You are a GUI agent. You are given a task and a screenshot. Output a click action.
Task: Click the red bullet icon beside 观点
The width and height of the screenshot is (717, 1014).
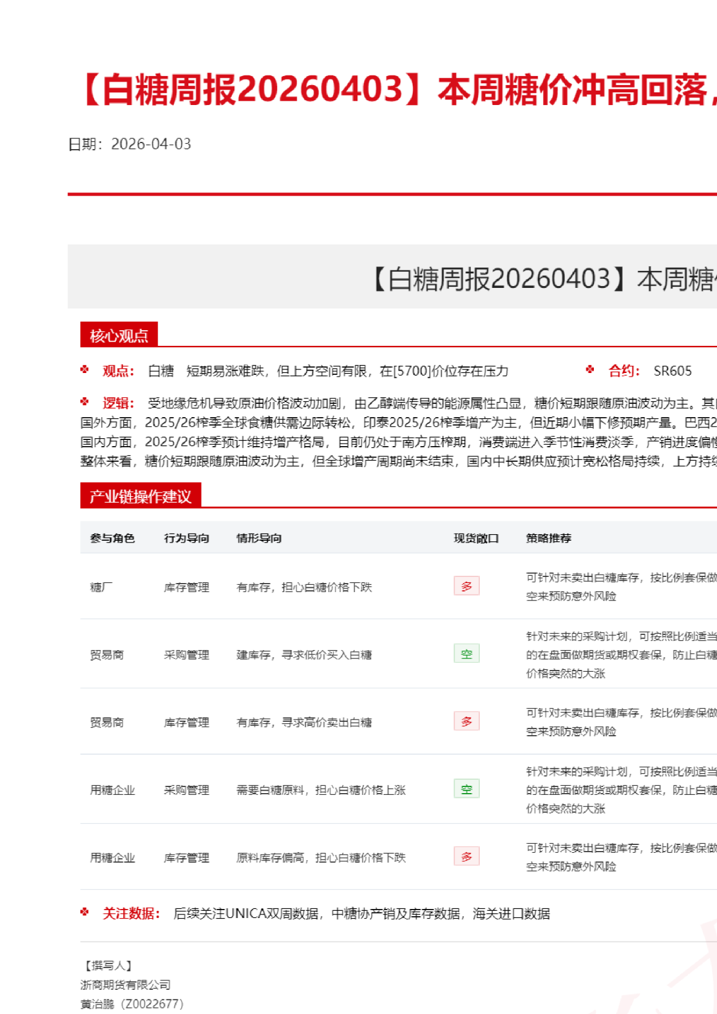click(84, 370)
